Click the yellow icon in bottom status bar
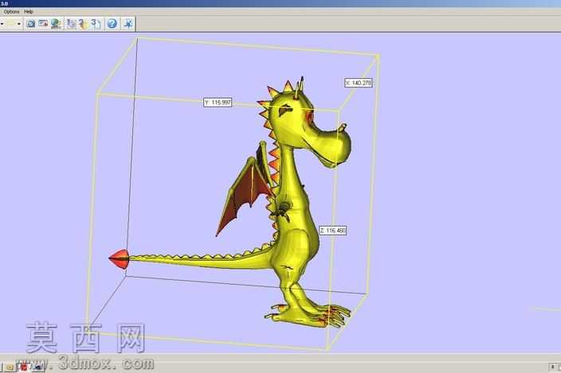 click(x=10, y=367)
